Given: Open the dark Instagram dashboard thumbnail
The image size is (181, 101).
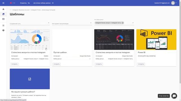Looking at the screenshot, I should pyautogui.click(x=114, y=40).
